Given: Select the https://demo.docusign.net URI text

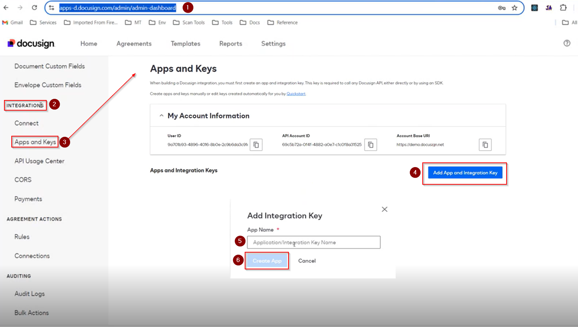Looking at the screenshot, I should coord(420,145).
